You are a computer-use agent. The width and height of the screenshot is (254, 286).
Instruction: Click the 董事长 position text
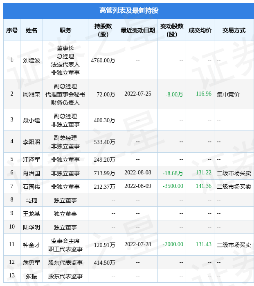(65, 48)
